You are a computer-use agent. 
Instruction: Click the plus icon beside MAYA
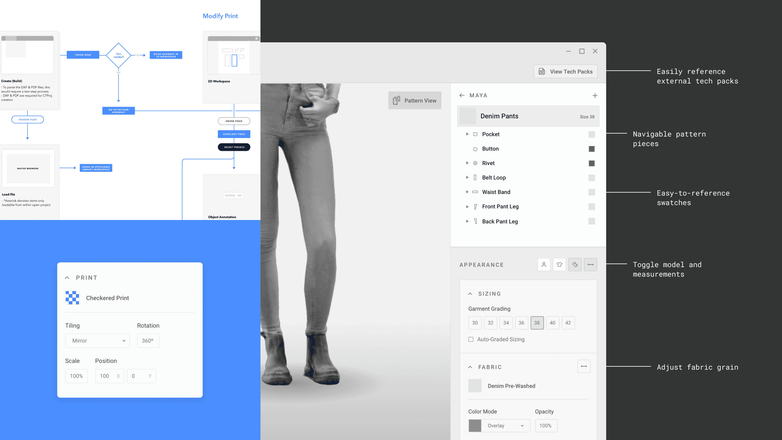(595, 96)
